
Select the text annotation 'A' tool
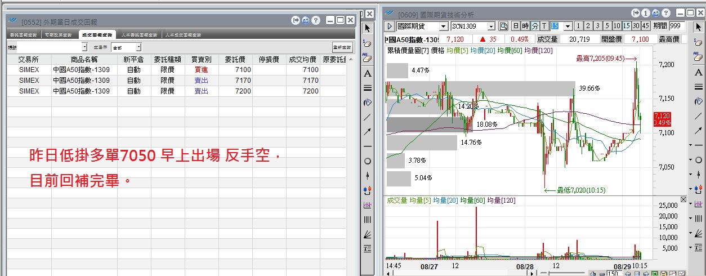pyautogui.click(x=368, y=73)
